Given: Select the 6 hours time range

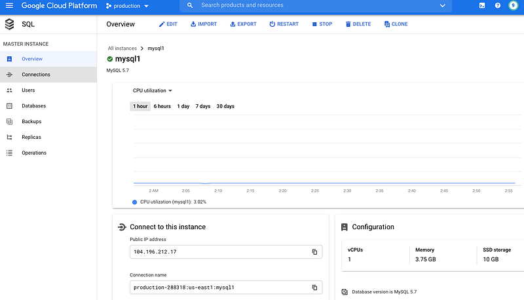Looking at the screenshot, I should pyautogui.click(x=162, y=106).
